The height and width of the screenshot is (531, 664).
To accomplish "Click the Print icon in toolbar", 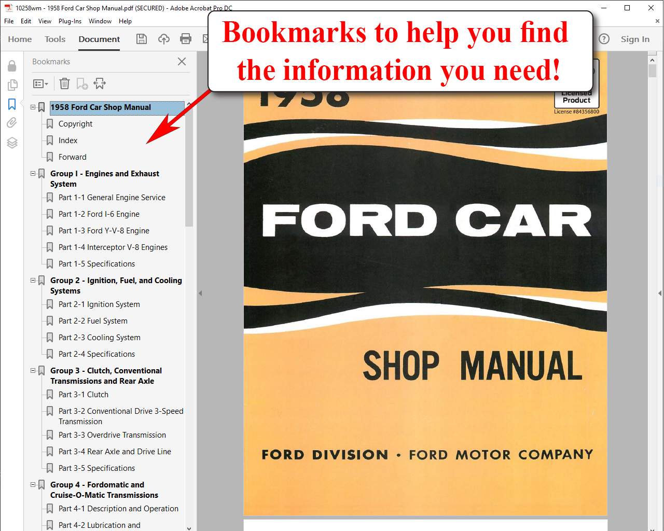I will 186,39.
